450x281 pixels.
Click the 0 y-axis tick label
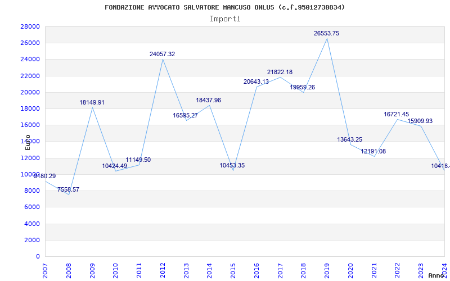[x=38, y=256]
